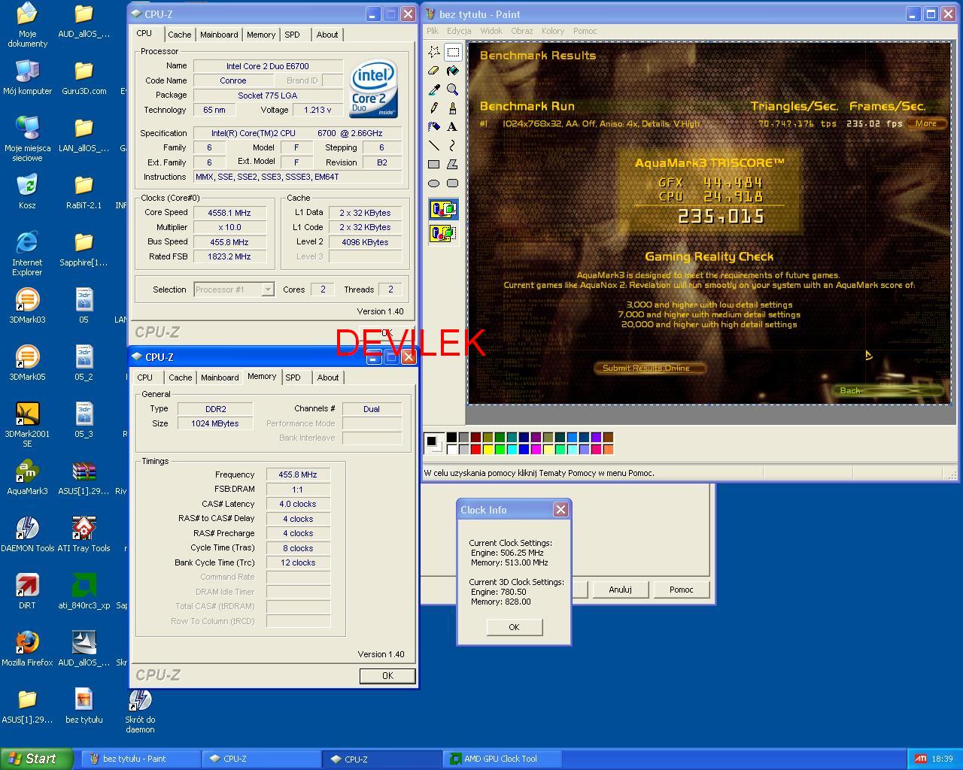The width and height of the screenshot is (963, 770).
Task: Select the Pick Color eyedropper tool
Action: coord(434,89)
